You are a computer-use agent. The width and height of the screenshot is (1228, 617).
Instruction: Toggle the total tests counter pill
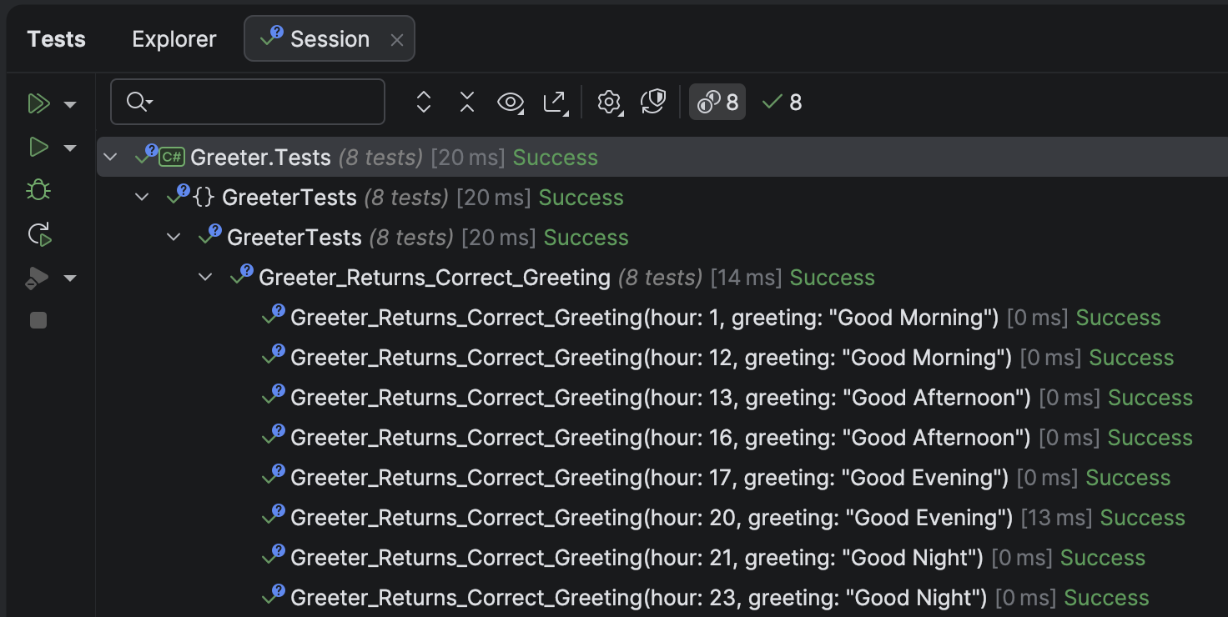(x=717, y=102)
